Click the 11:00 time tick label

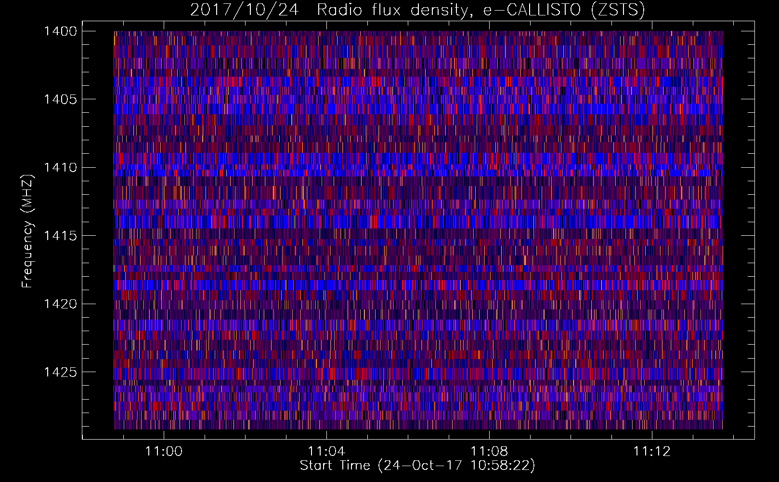click(164, 451)
